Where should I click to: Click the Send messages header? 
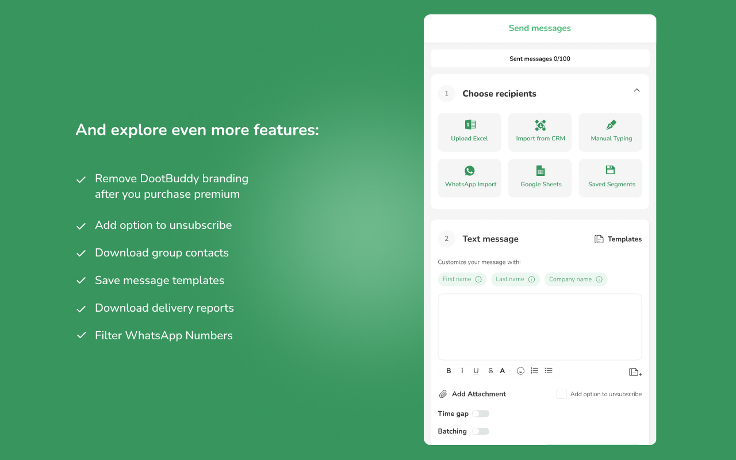[x=540, y=28]
